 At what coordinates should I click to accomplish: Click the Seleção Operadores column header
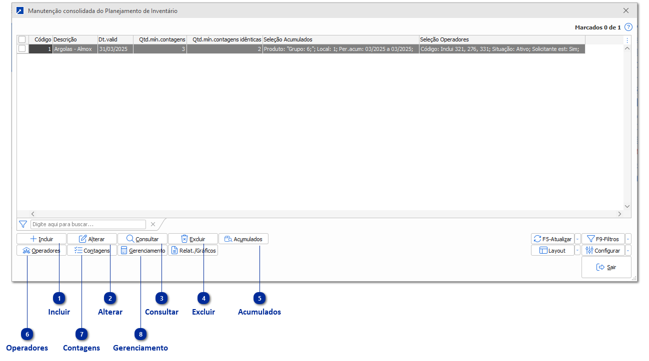click(x=502, y=39)
